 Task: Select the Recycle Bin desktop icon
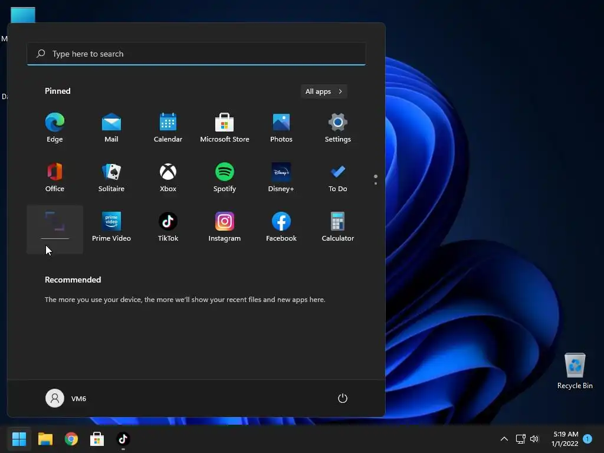click(575, 371)
